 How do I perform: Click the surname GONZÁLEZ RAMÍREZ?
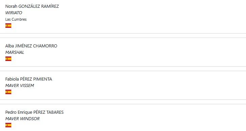pyautogui.click(x=39, y=6)
